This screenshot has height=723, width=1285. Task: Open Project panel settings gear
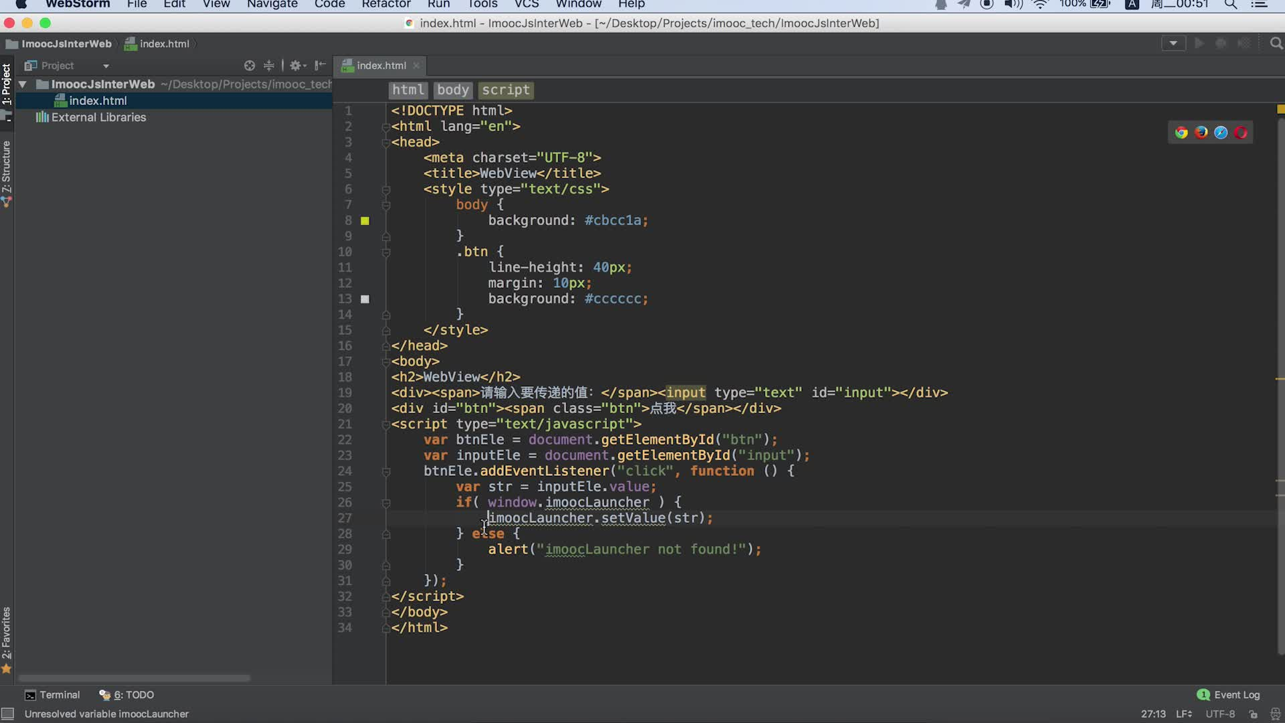click(x=297, y=66)
